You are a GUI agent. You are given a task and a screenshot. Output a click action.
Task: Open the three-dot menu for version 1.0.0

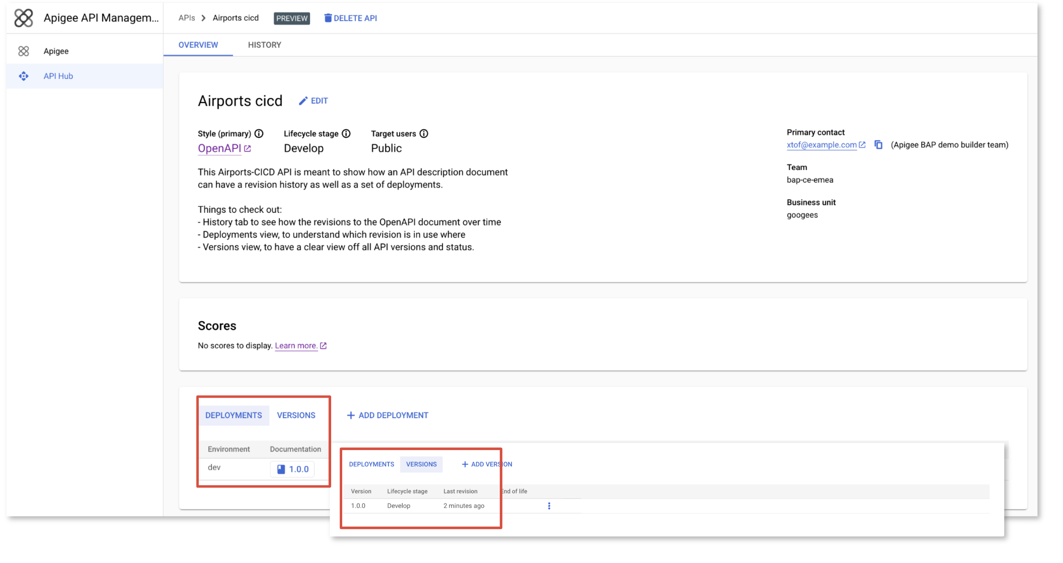pos(549,506)
